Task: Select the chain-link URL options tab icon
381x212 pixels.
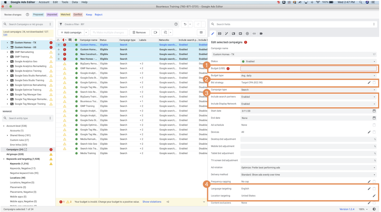Action: point(254,34)
